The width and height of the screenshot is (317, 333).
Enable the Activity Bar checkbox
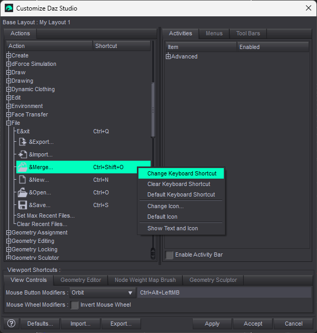tap(170, 255)
